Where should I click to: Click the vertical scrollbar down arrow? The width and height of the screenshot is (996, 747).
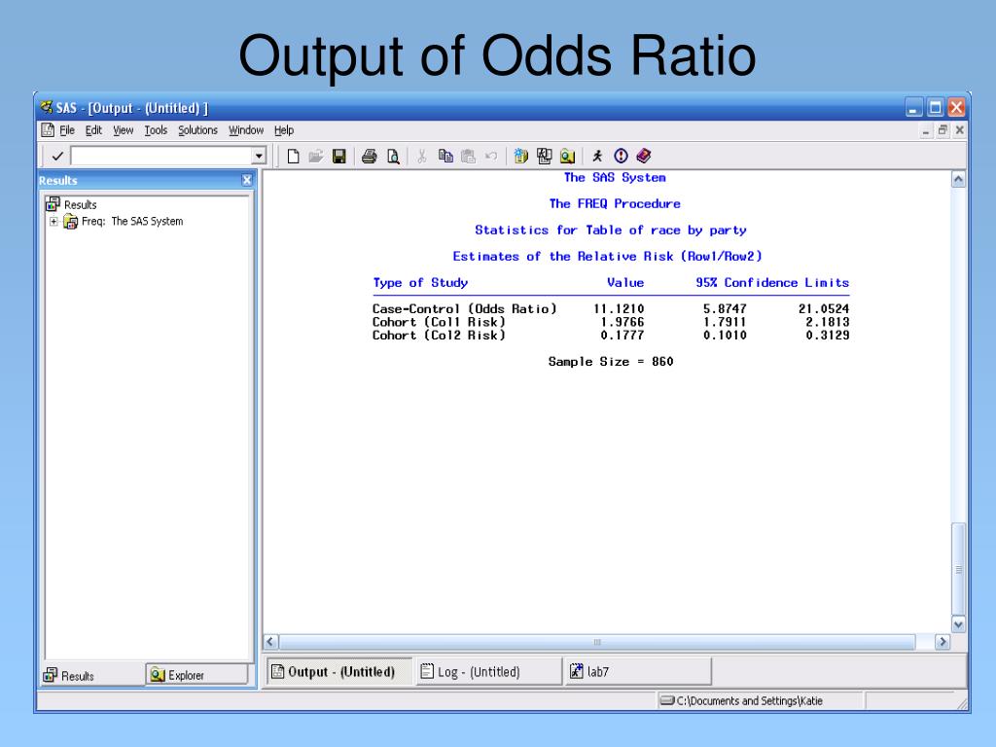tap(958, 624)
